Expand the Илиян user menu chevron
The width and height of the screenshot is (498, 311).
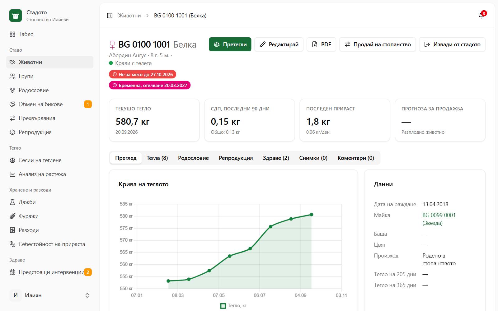click(87, 295)
